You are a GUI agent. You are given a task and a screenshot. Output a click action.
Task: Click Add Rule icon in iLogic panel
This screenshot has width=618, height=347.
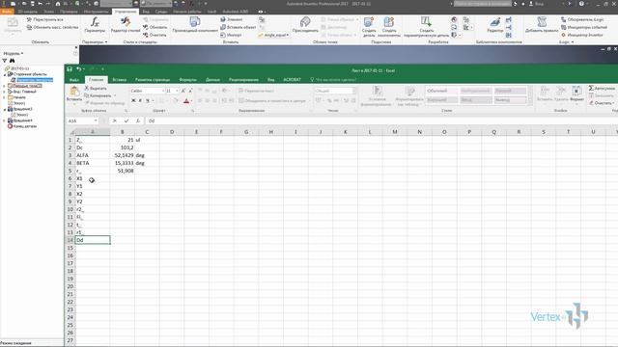pyautogui.click(x=542, y=25)
